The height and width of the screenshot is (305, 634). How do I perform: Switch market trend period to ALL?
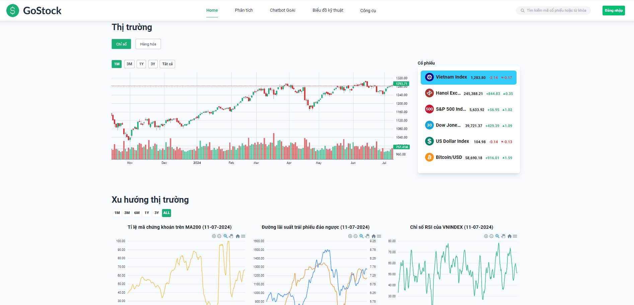[x=166, y=213]
